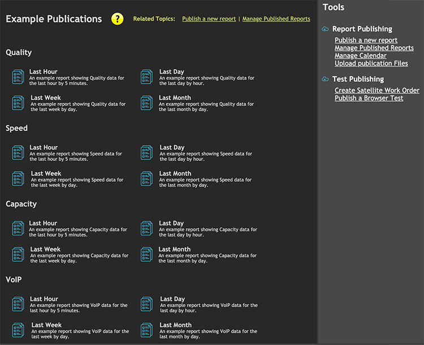The height and width of the screenshot is (345, 424).
Task: Select the Speed Last Month title
Action: click(175, 173)
